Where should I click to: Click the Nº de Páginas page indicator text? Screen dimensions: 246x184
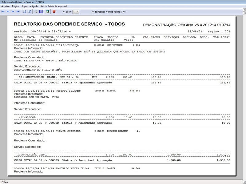click(109, 12)
